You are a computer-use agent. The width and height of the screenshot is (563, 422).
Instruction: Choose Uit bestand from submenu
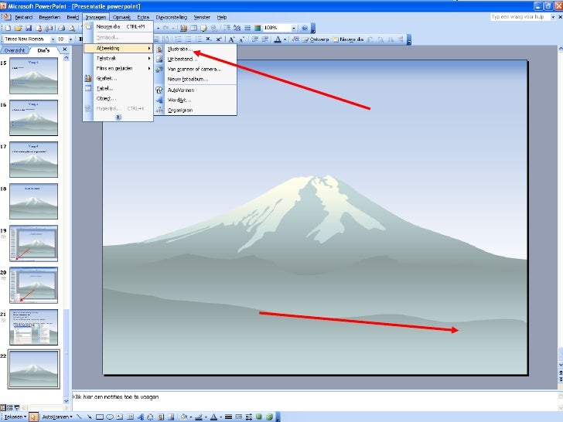pyautogui.click(x=196, y=59)
